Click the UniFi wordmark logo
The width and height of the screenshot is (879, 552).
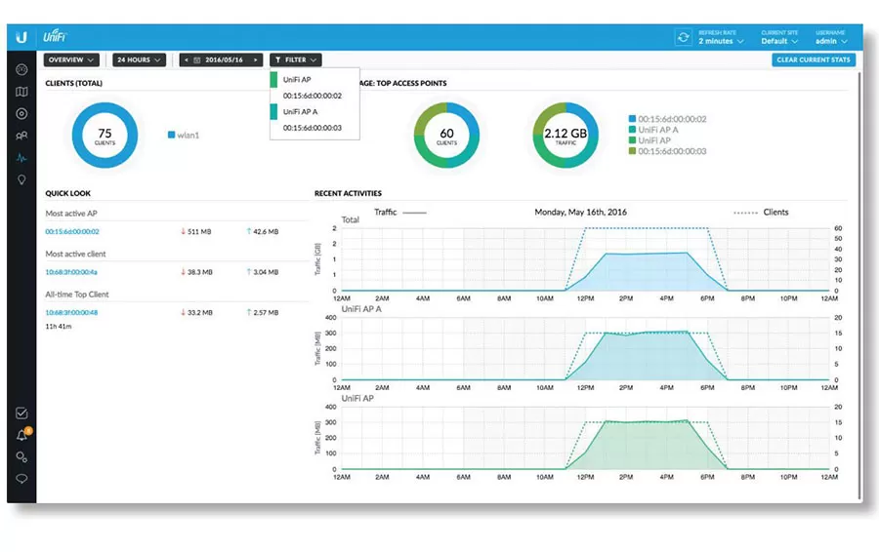click(55, 36)
